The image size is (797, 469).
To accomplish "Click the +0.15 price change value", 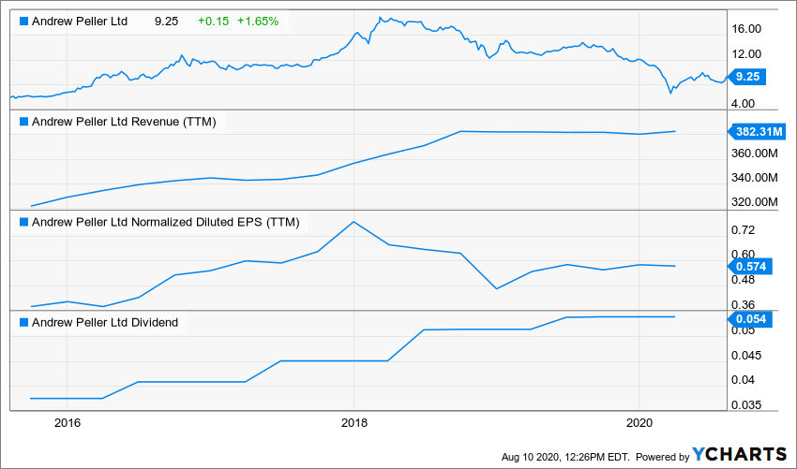I will 214,22.
